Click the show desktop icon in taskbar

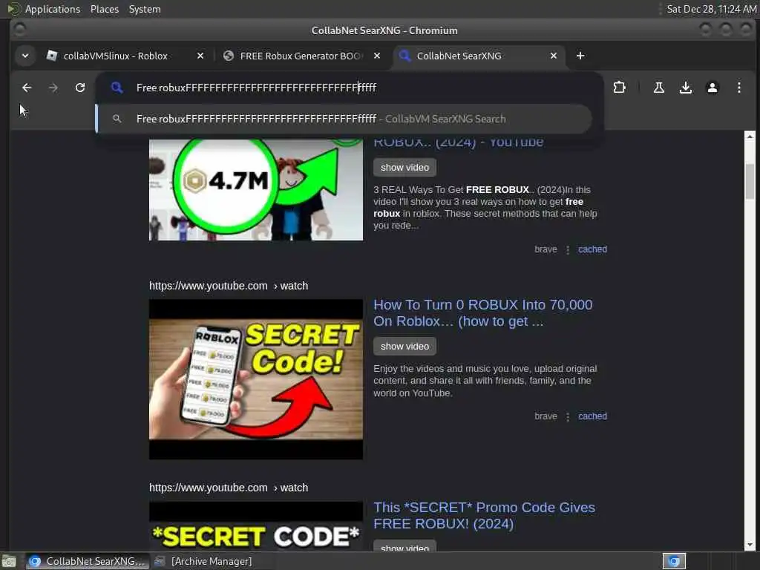click(x=9, y=561)
